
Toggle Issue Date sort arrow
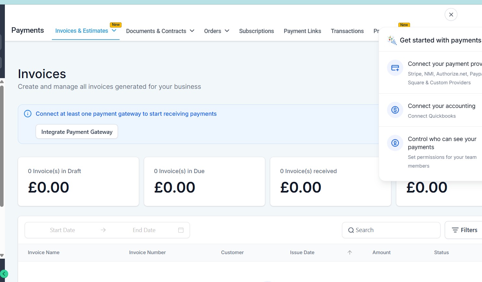(x=349, y=252)
